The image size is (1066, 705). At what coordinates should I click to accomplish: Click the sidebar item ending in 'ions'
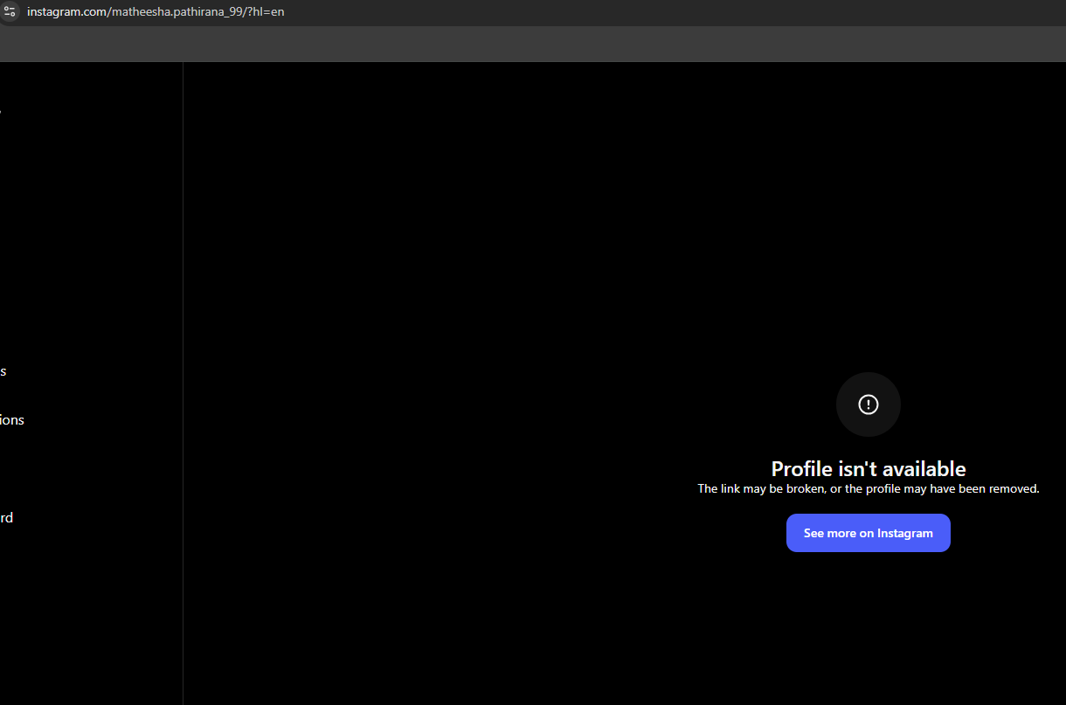(12, 419)
